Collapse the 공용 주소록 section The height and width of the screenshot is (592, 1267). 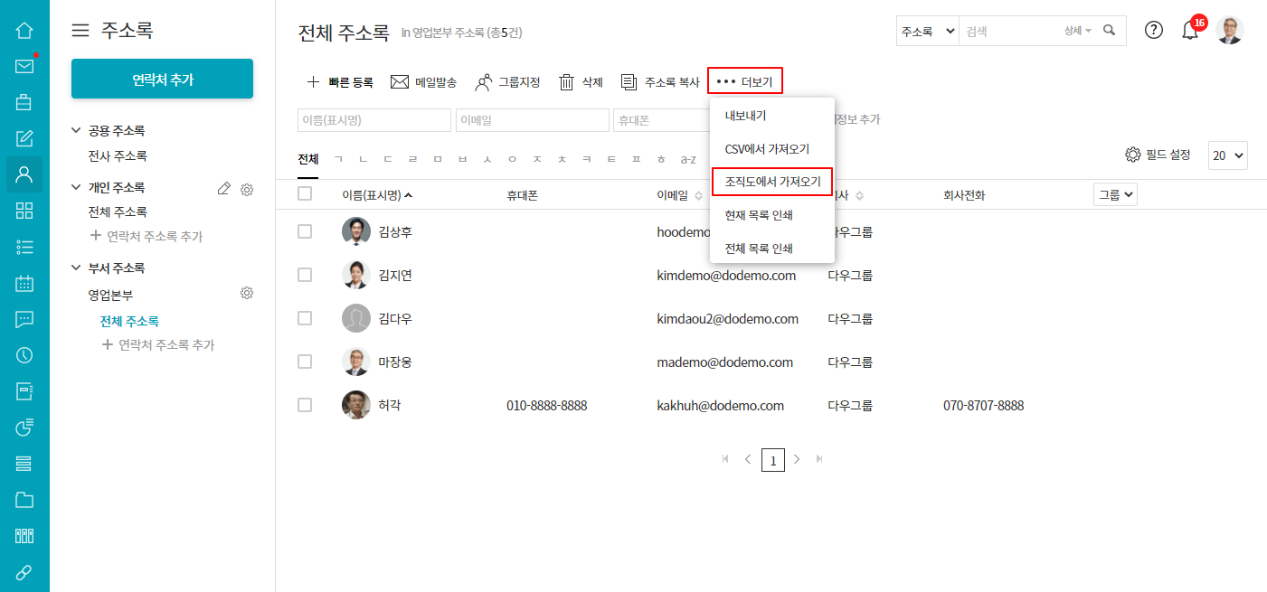click(x=76, y=131)
